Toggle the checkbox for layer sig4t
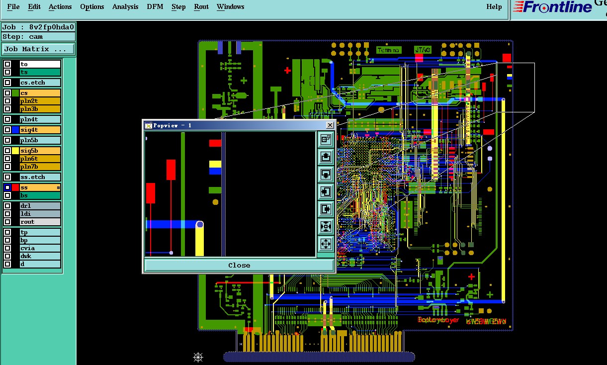The width and height of the screenshot is (607, 365). pyautogui.click(x=7, y=130)
